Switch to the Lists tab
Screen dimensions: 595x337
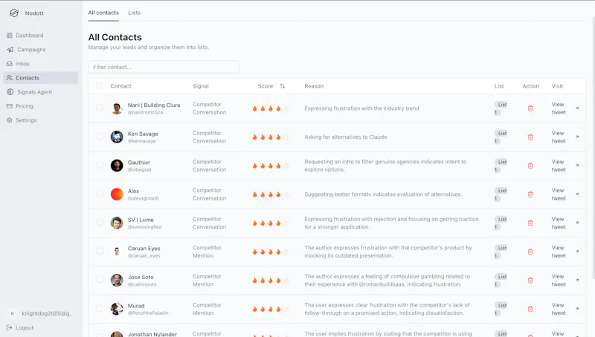(x=135, y=13)
